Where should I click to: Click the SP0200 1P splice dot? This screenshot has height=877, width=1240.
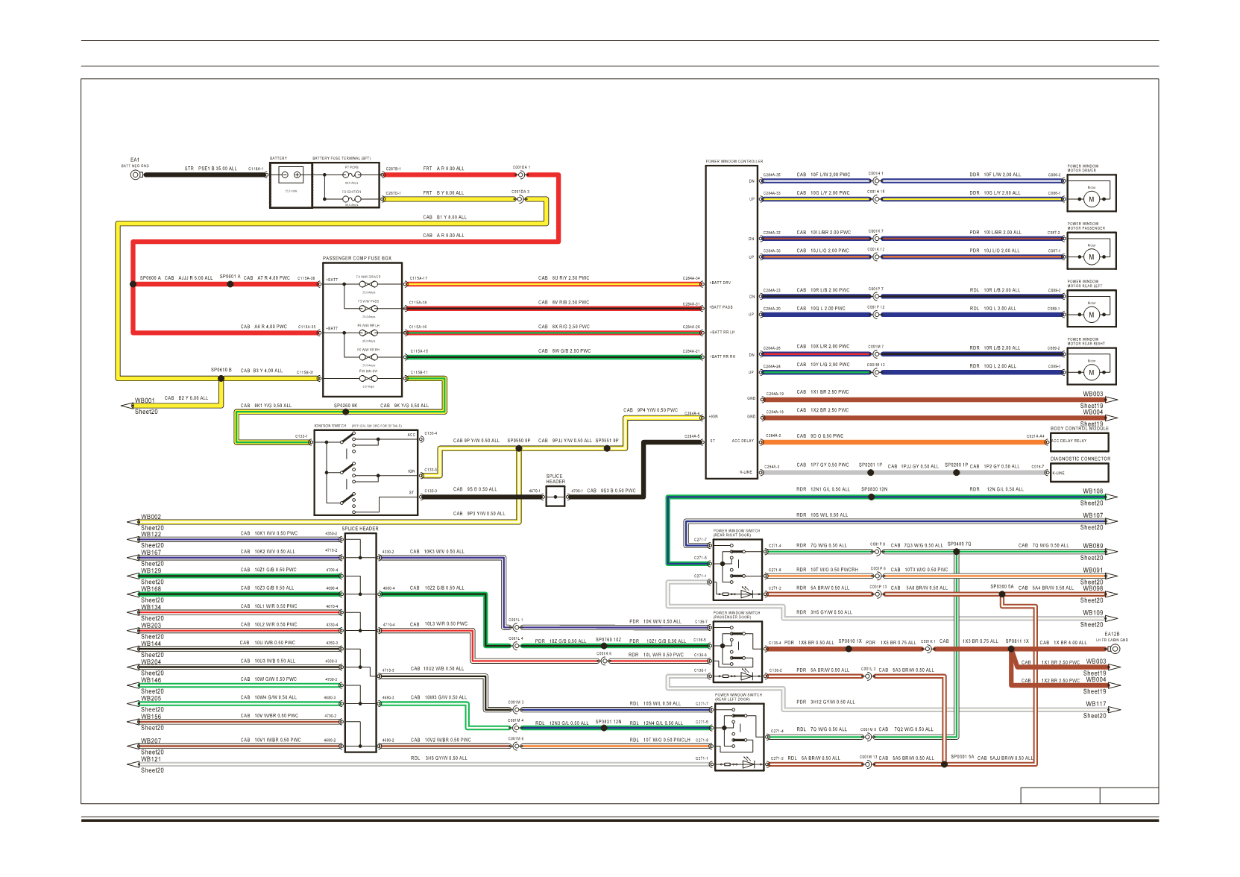pyautogui.click(x=957, y=472)
